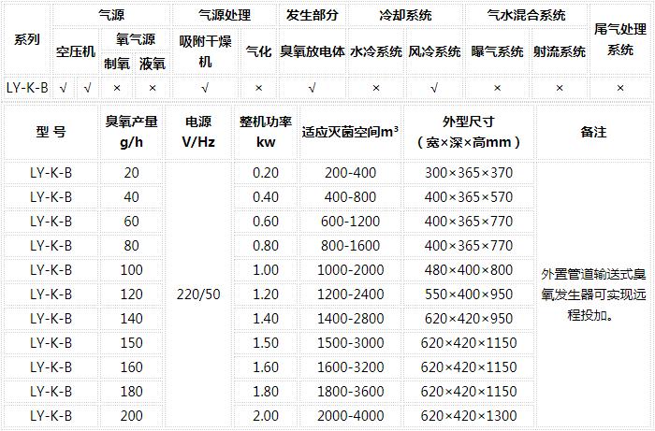Select the 风冷系统 header
Viewport: 655px width, 431px height.
pos(434,51)
